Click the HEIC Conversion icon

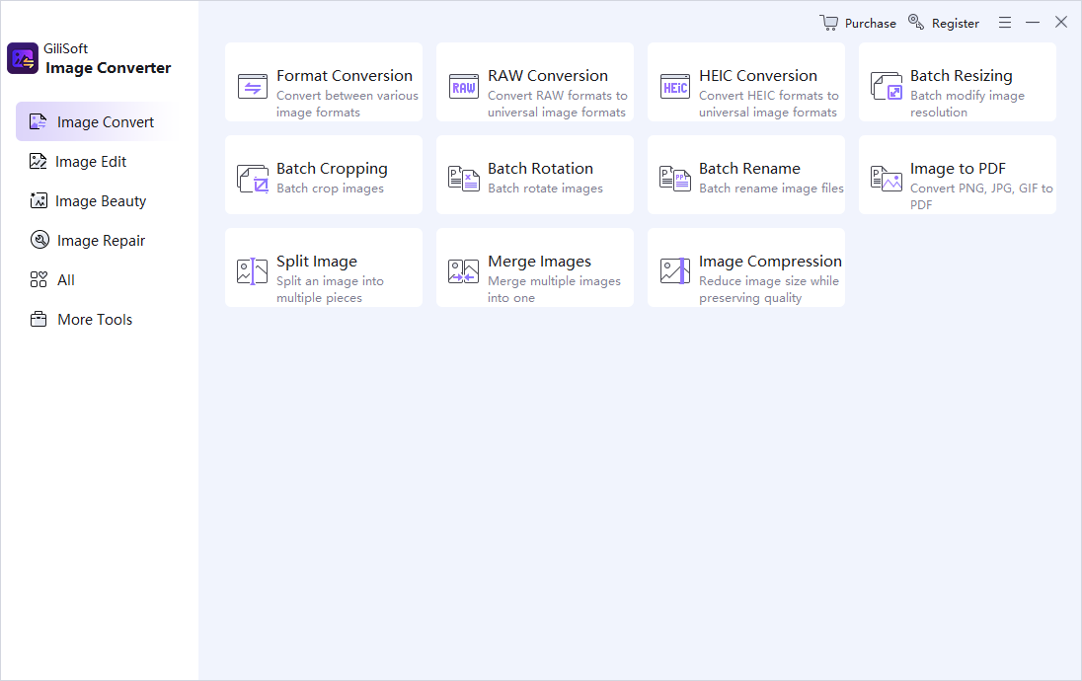(x=675, y=87)
